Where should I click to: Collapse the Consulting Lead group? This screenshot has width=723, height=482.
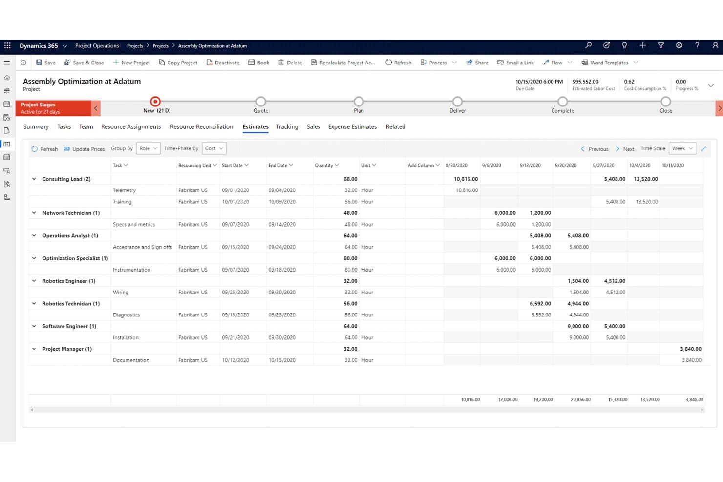(x=34, y=179)
